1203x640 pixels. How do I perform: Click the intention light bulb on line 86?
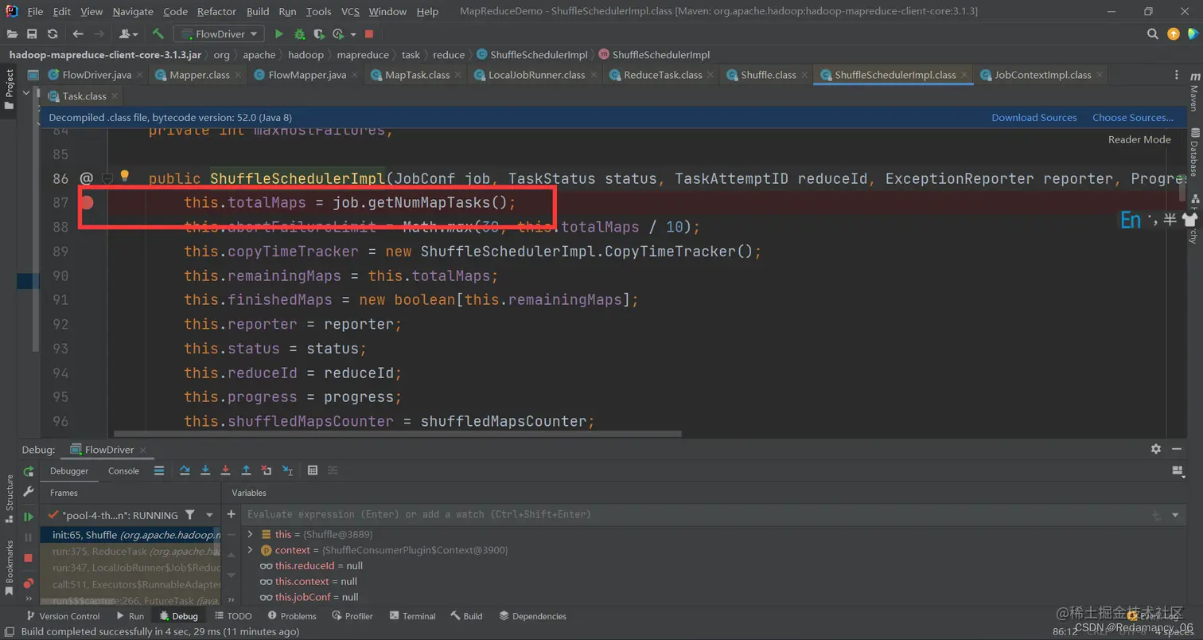point(124,176)
